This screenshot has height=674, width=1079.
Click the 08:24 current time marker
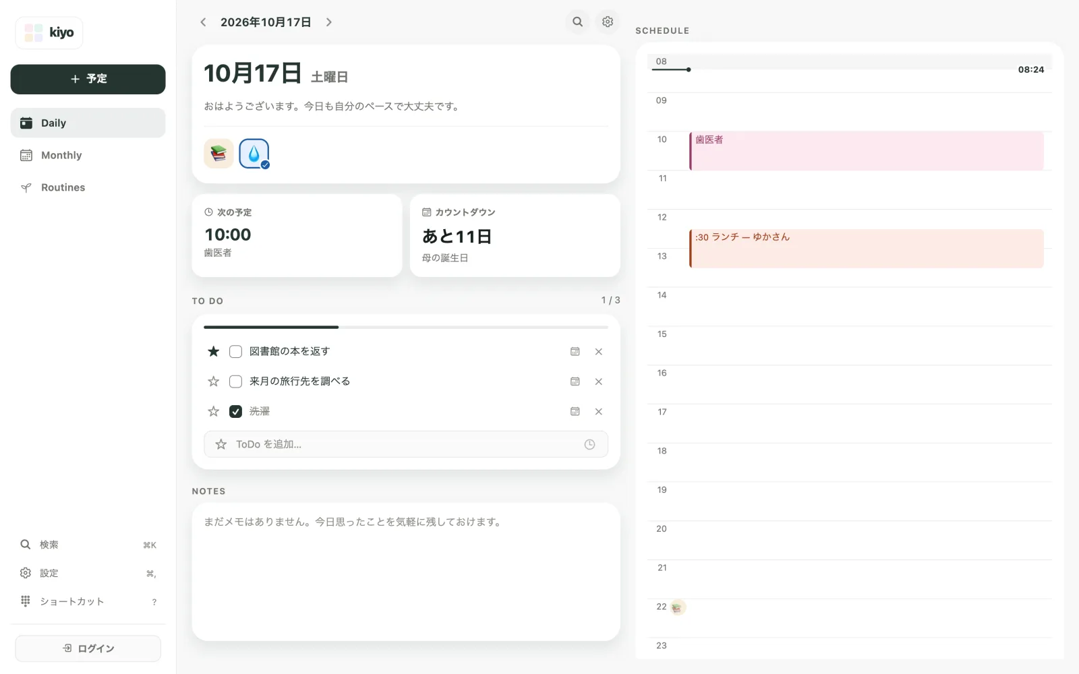(x=1031, y=69)
